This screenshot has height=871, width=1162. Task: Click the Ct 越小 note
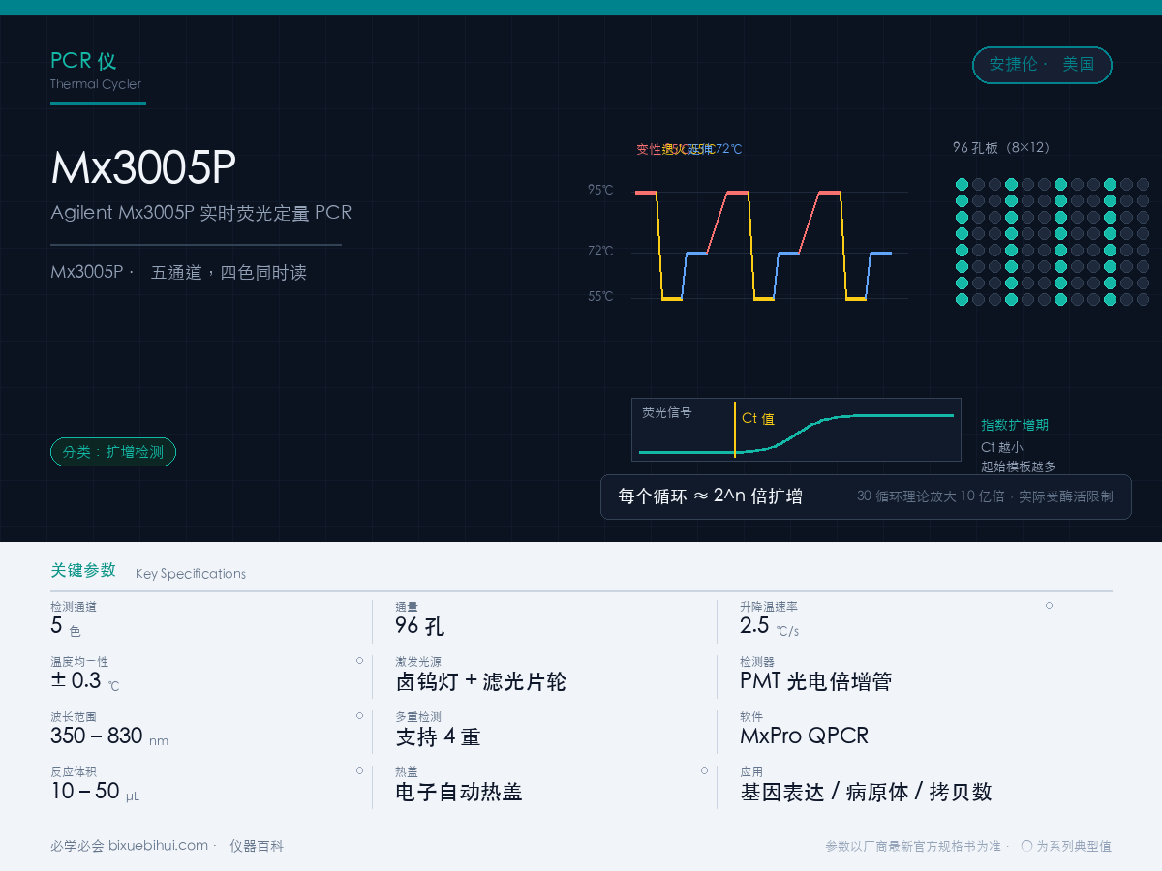tap(1002, 447)
